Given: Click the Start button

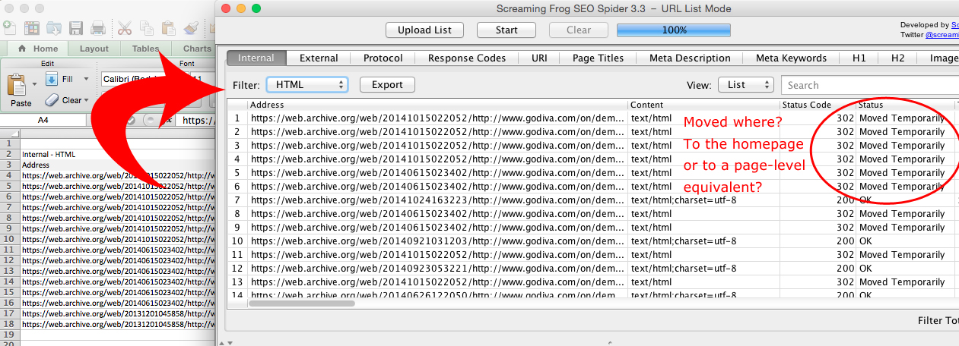Looking at the screenshot, I should (506, 30).
